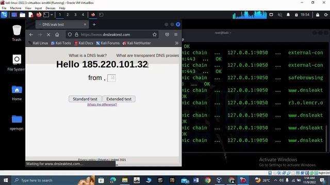Image resolution: width=330 pixels, height=185 pixels.
Task: Open the Kali Docs bookmark
Action: 84,43
